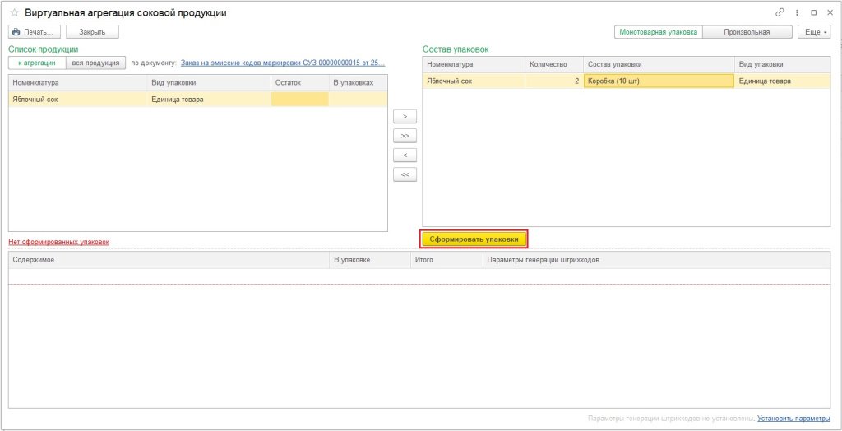This screenshot has width=842, height=431.
Task: Move all items right with >> button
Action: tap(405, 136)
